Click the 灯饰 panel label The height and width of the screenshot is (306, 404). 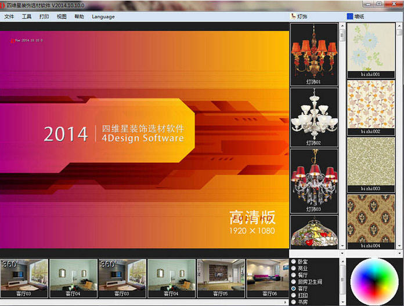click(x=302, y=16)
